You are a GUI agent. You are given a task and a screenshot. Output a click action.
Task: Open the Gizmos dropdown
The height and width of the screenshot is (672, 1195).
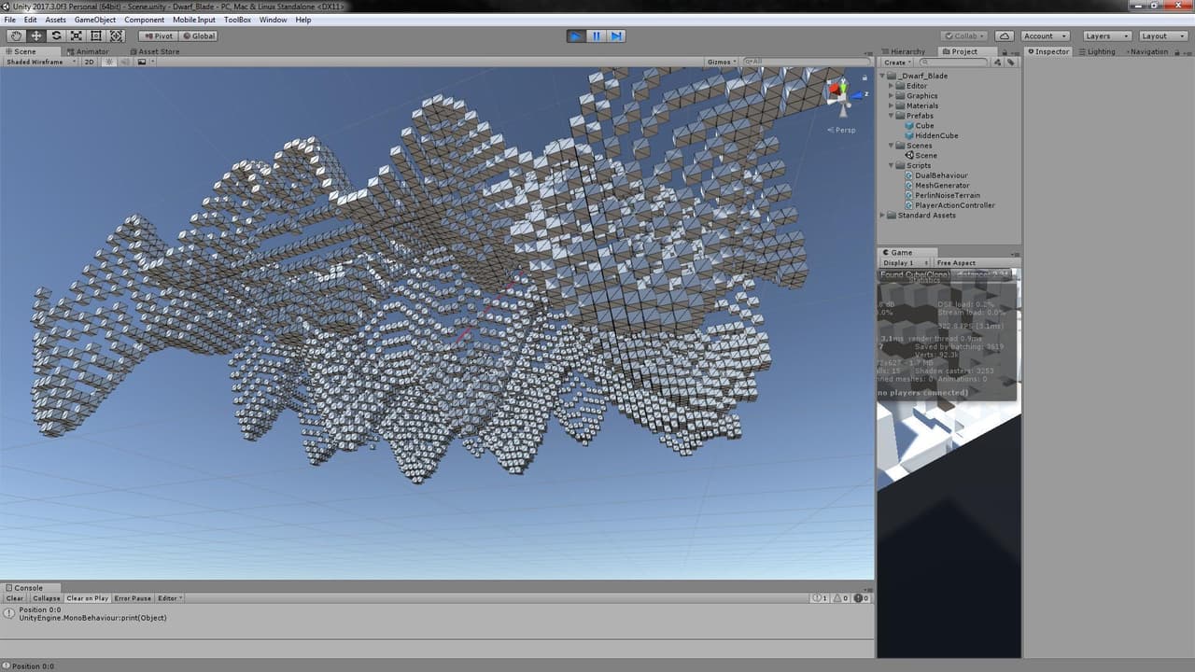click(722, 62)
